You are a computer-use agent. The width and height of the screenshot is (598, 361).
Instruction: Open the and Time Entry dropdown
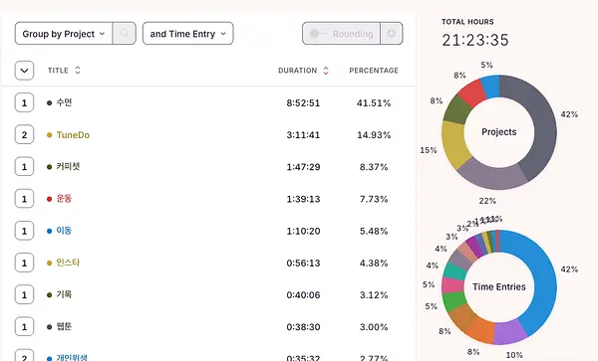(x=188, y=34)
